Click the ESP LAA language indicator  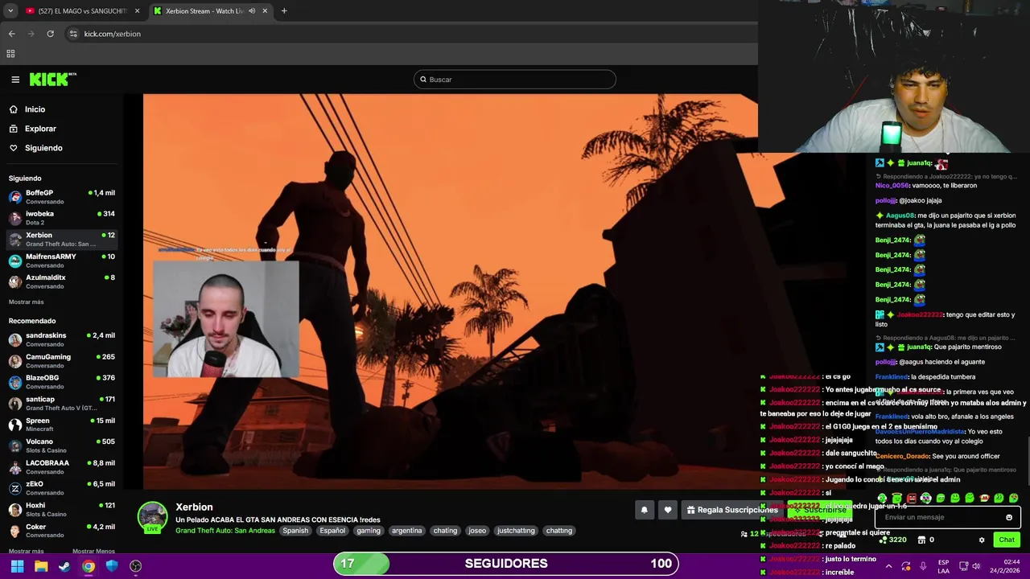(x=943, y=566)
